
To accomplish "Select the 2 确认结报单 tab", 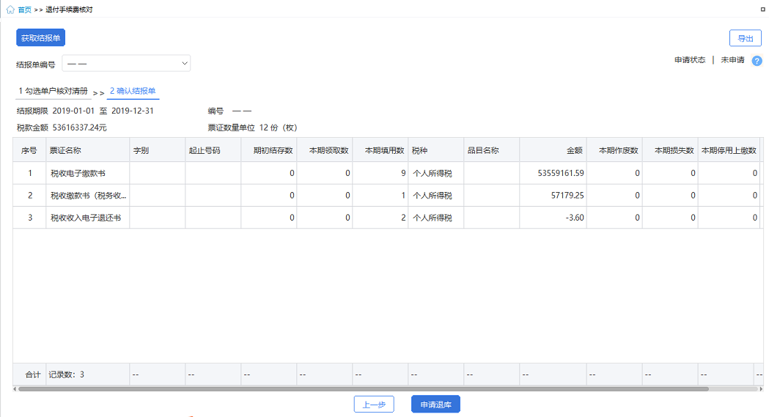I will pyautogui.click(x=133, y=91).
